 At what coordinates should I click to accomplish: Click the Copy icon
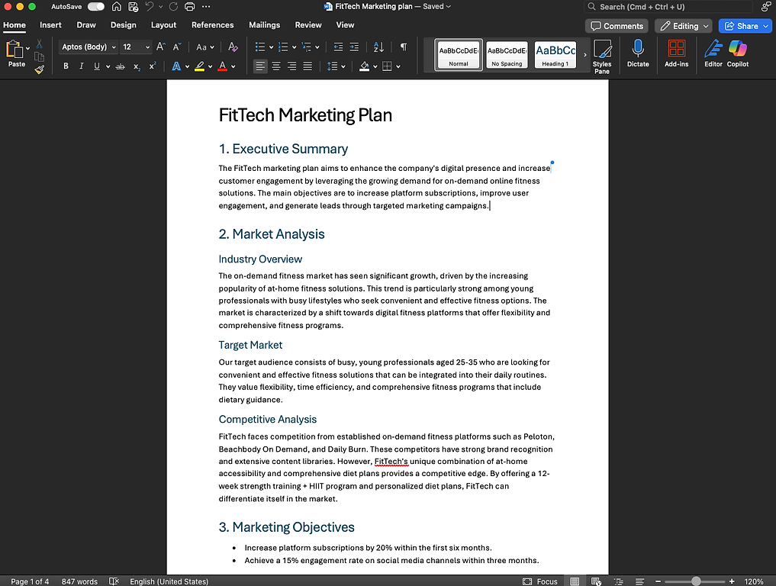39,57
